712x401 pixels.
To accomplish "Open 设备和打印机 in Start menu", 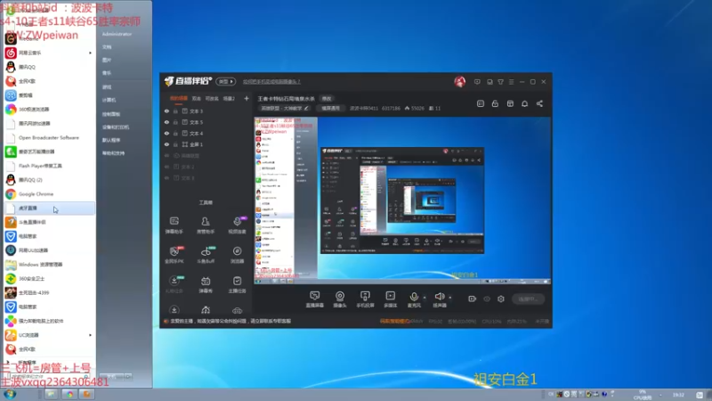I will (x=116, y=127).
